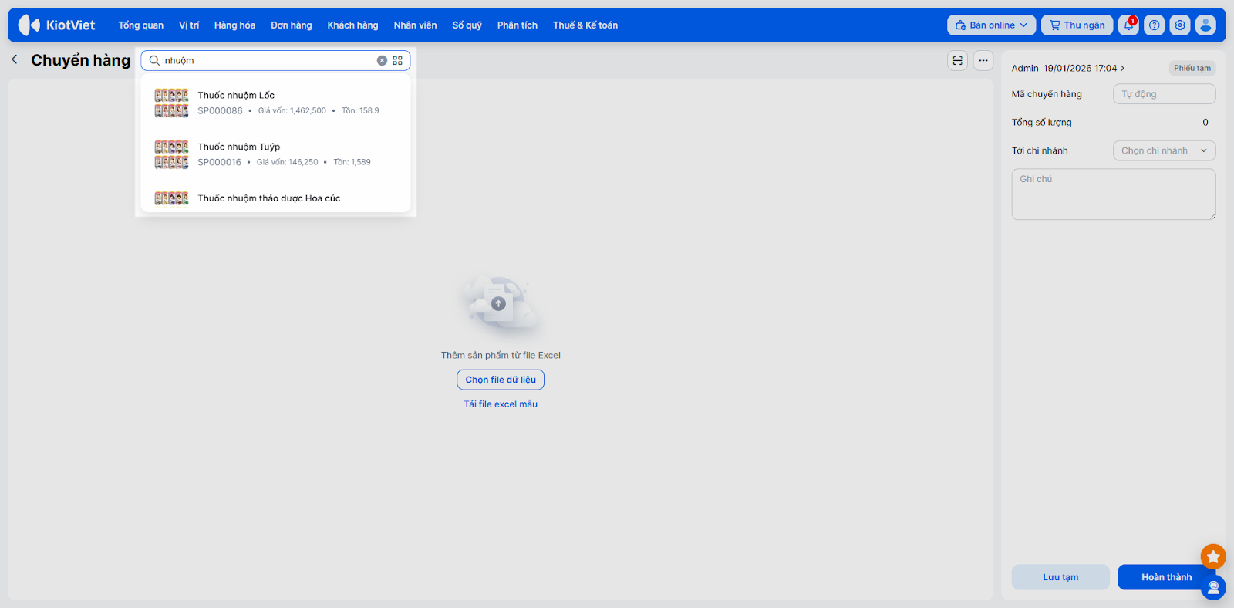The height and width of the screenshot is (608, 1234).
Task: Click the orange star floating button
Action: (1213, 556)
